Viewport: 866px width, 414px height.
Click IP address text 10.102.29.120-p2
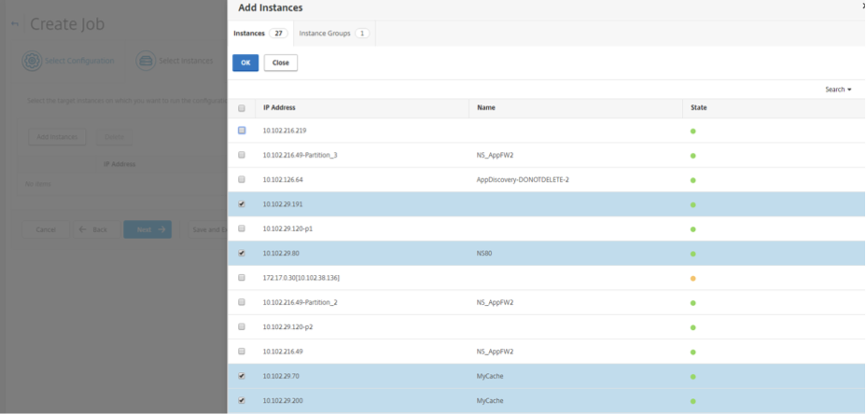pos(287,326)
